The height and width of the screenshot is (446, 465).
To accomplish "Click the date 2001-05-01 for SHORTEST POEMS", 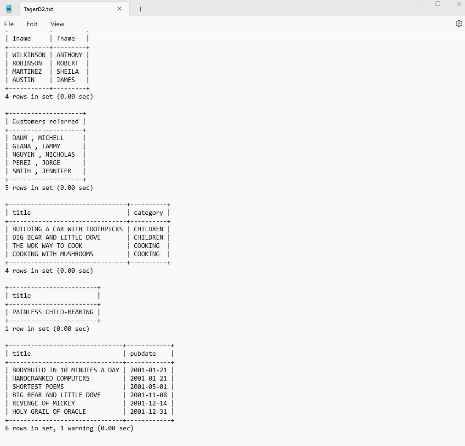I will click(x=149, y=387).
